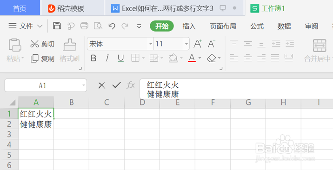Viewport: 333px width, 170px height.
Task: Open the font color dropdown arrow
Action: [x=200, y=58]
